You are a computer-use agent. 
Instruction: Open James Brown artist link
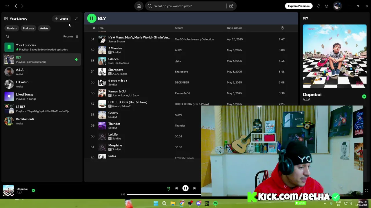pyautogui.click(x=117, y=42)
